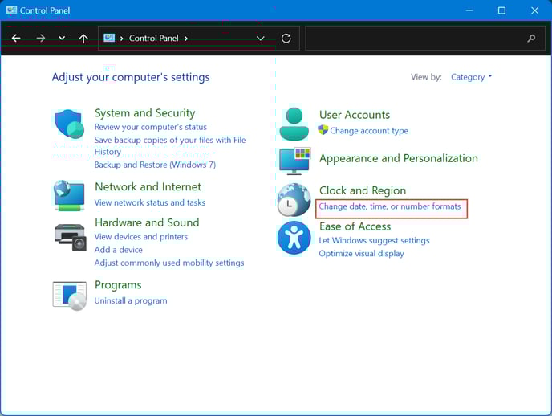Click the Appearance and Personalization monitor icon
552x416 pixels.
point(294,161)
